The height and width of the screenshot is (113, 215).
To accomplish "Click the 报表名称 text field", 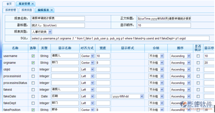I will (x=58, y=18).
